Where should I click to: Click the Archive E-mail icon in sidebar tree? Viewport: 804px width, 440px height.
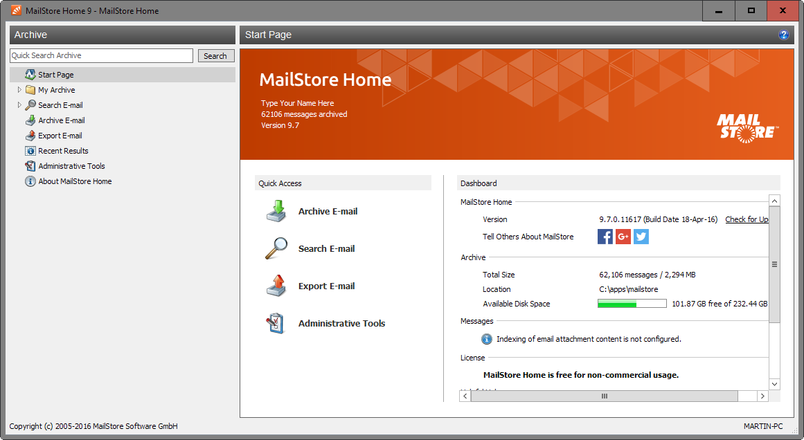(30, 120)
